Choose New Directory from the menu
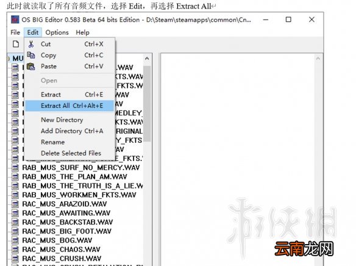The width and height of the screenshot is (356, 266). pyautogui.click(x=69, y=120)
